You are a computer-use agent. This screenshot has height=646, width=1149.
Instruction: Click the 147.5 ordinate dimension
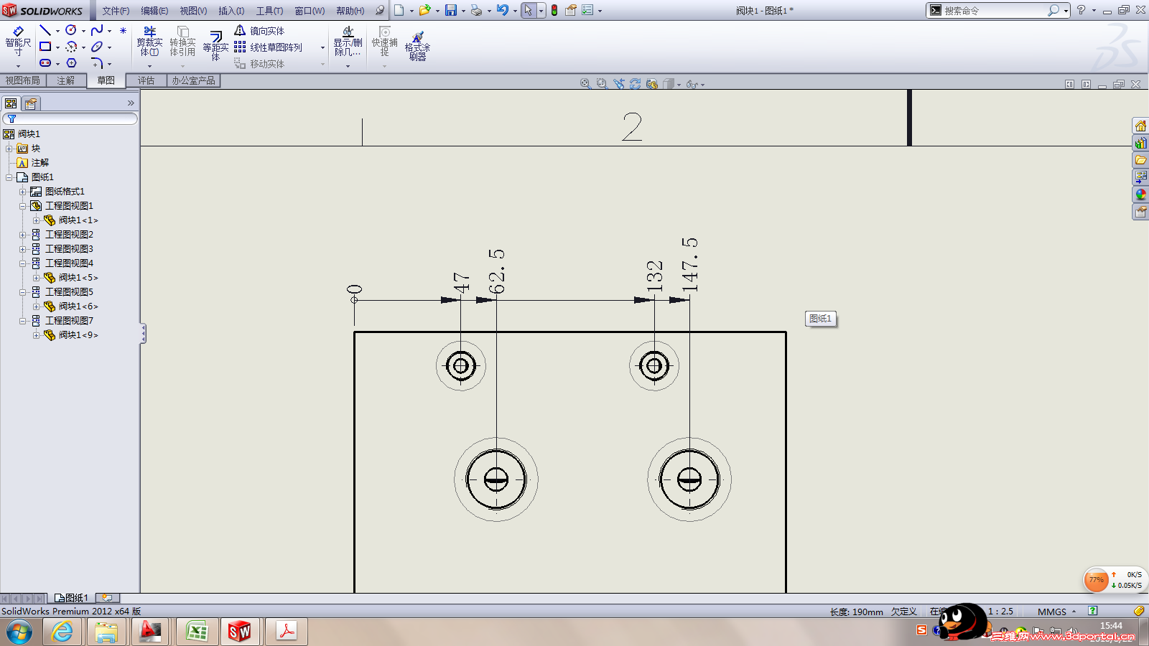point(690,264)
